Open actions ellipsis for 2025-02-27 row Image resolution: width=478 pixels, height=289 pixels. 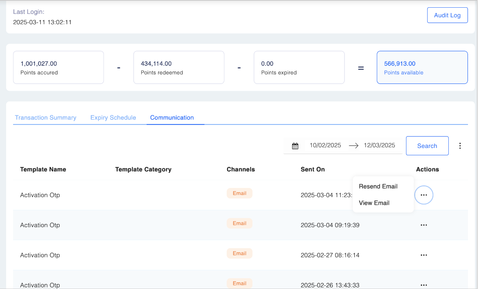424,255
